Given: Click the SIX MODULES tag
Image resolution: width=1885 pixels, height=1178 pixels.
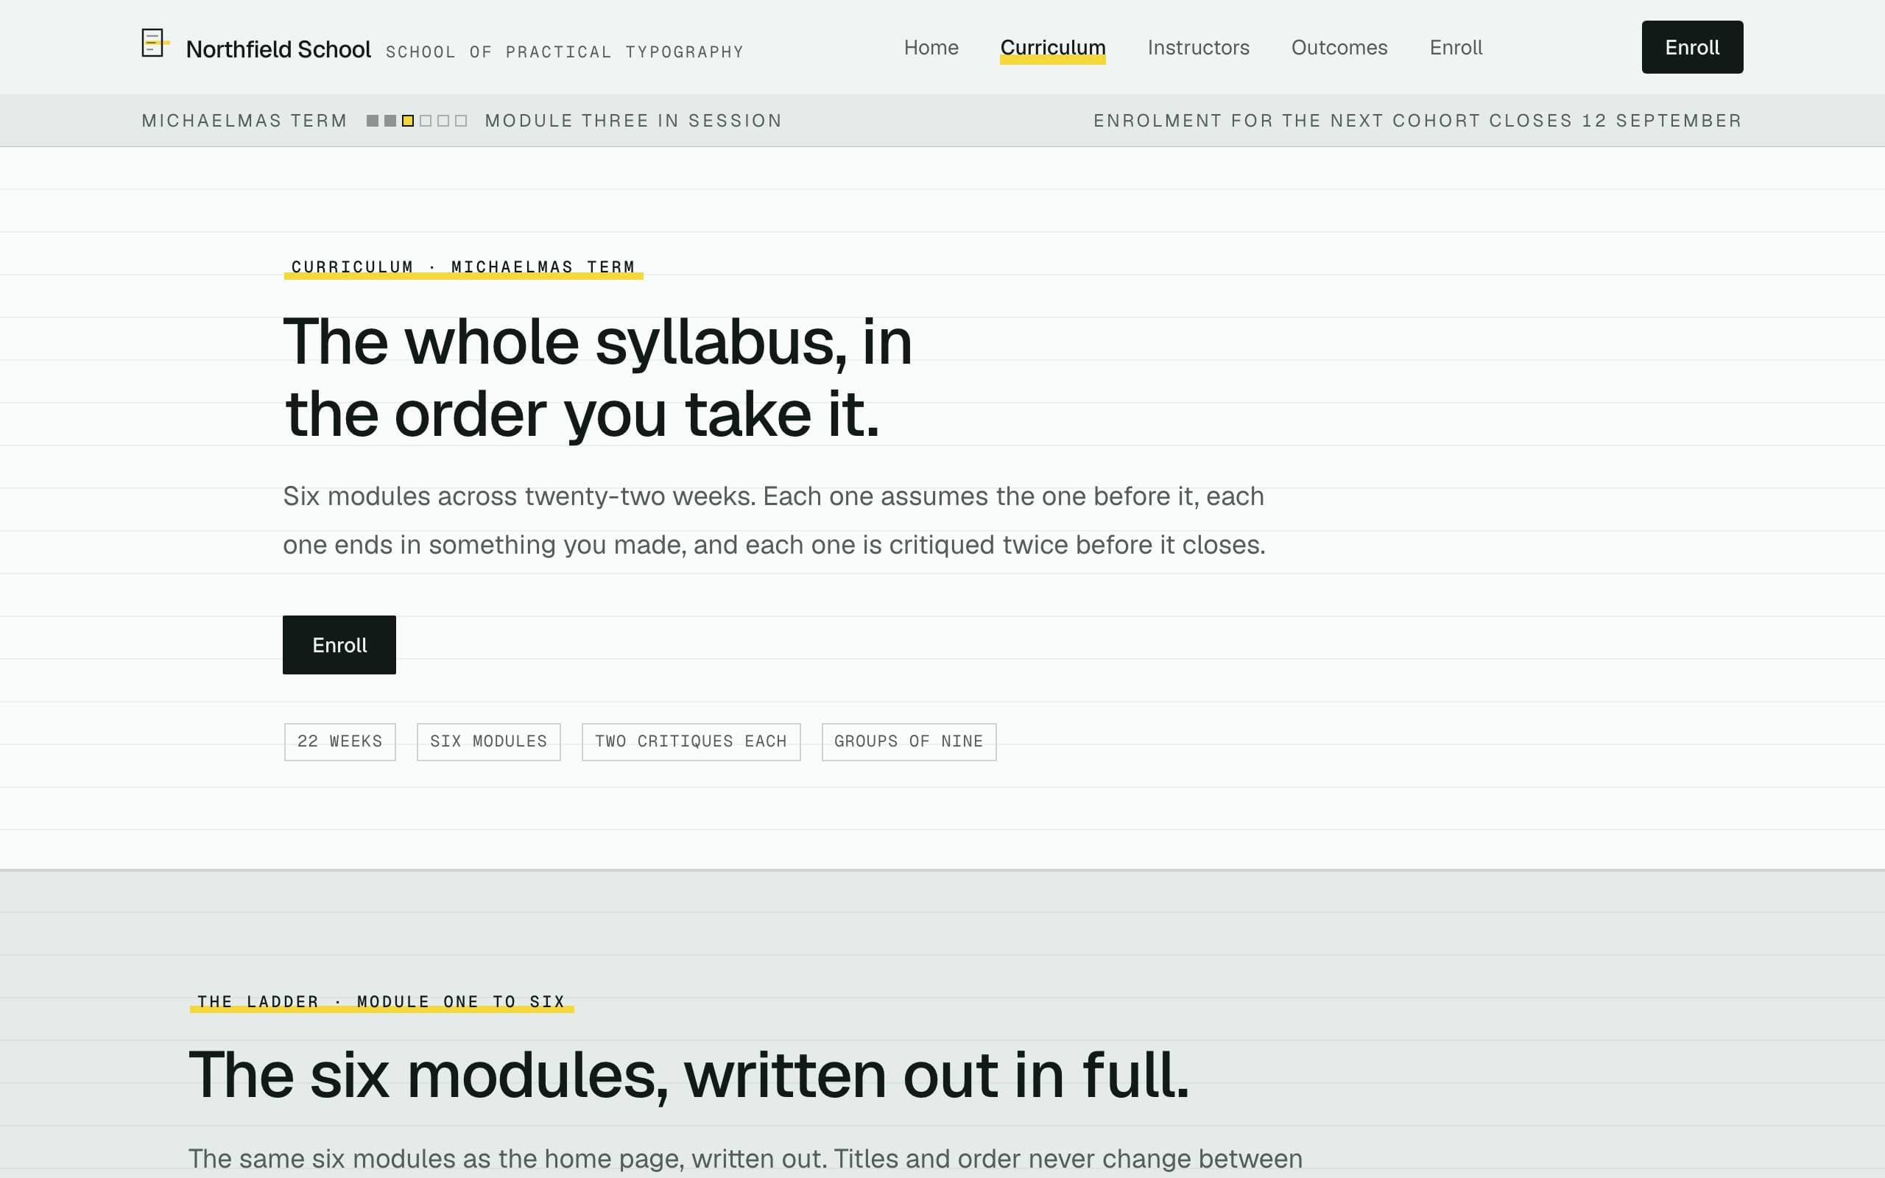Looking at the screenshot, I should tap(488, 741).
